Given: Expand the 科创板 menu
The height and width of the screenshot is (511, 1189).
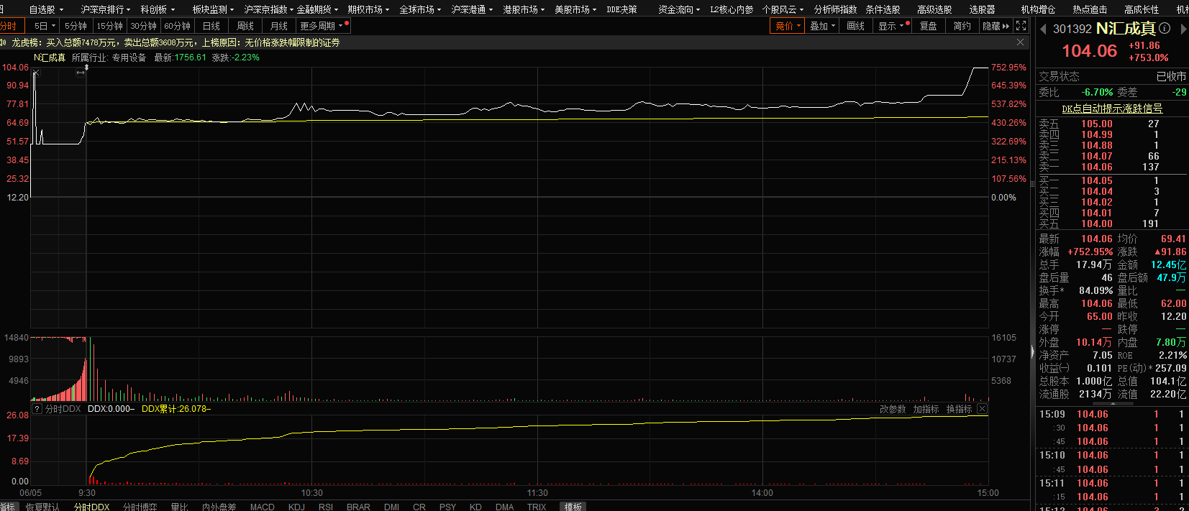Looking at the screenshot, I should [x=158, y=9].
